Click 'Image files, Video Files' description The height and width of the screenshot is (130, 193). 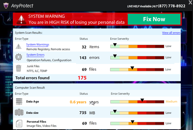[x=42, y=126]
